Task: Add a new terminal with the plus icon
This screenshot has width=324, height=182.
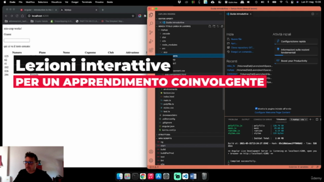Action: click(310, 119)
